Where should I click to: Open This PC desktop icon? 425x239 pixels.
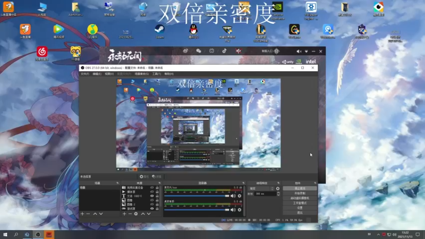point(42,8)
